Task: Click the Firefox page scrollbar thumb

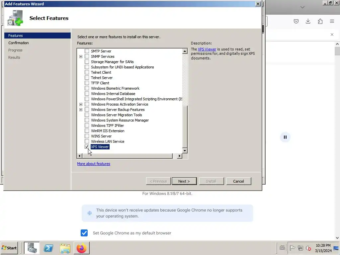Action: pyautogui.click(x=337, y=51)
